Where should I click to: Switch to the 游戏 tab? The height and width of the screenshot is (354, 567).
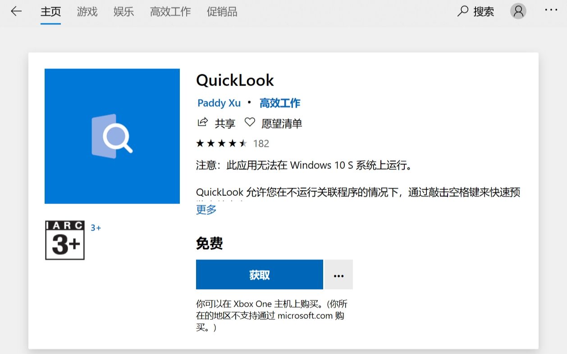(x=86, y=12)
